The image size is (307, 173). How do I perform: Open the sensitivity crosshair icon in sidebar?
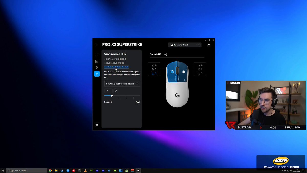[97, 55]
